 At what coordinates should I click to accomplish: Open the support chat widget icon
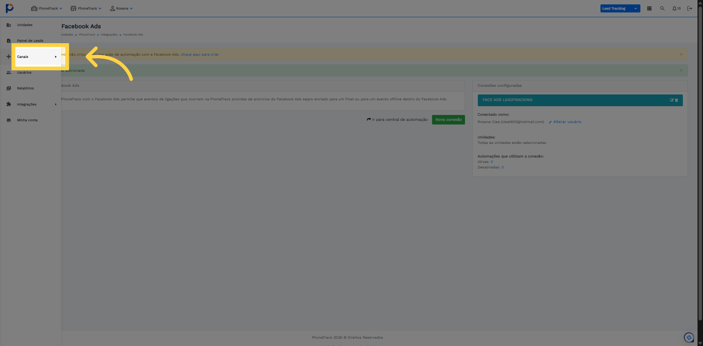tap(689, 338)
